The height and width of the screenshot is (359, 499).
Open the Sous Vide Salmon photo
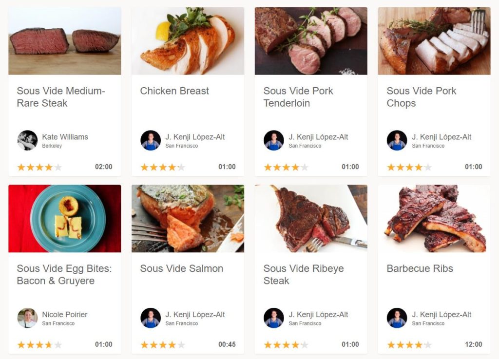pyautogui.click(x=188, y=219)
